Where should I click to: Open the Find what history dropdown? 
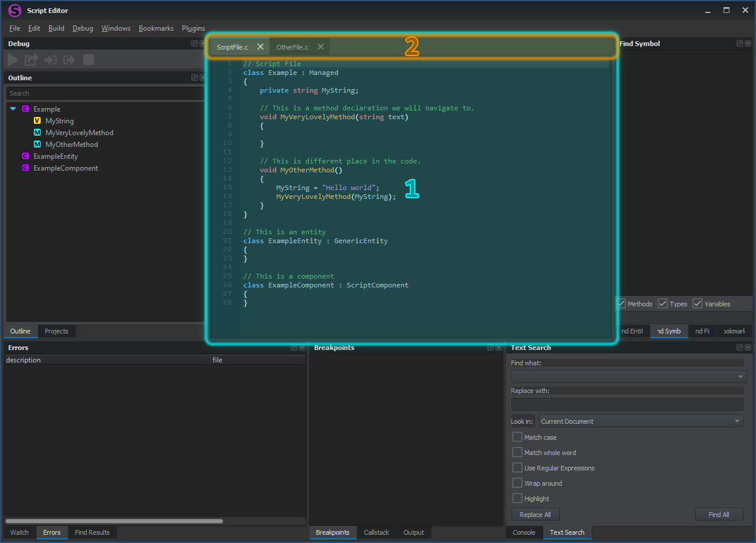[741, 376]
